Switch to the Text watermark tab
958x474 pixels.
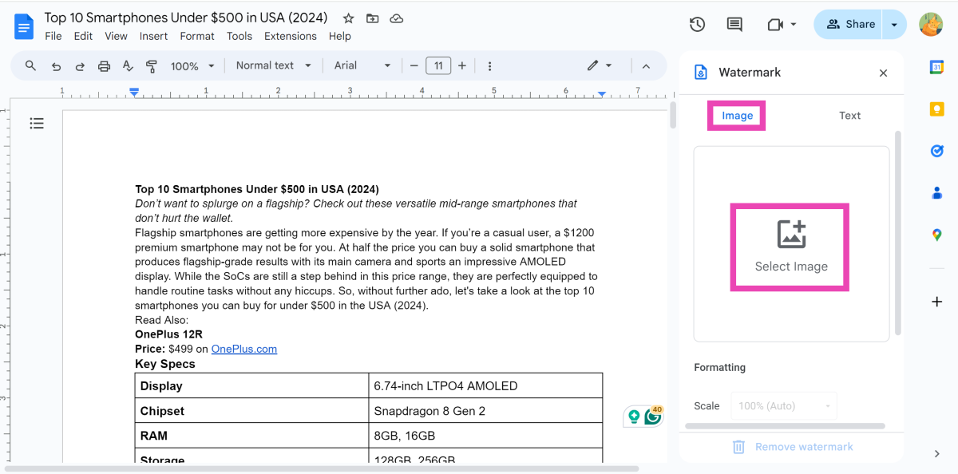click(849, 116)
